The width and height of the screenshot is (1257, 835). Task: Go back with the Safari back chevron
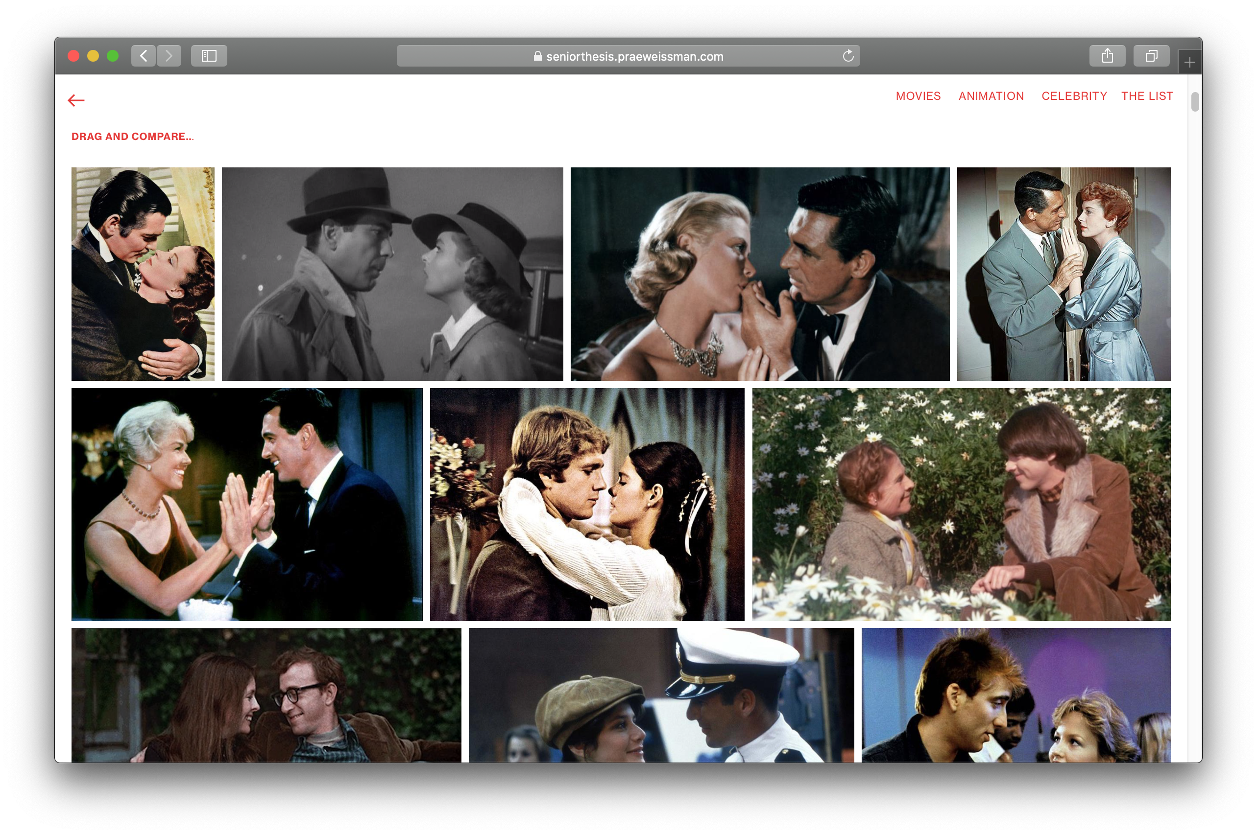click(144, 56)
